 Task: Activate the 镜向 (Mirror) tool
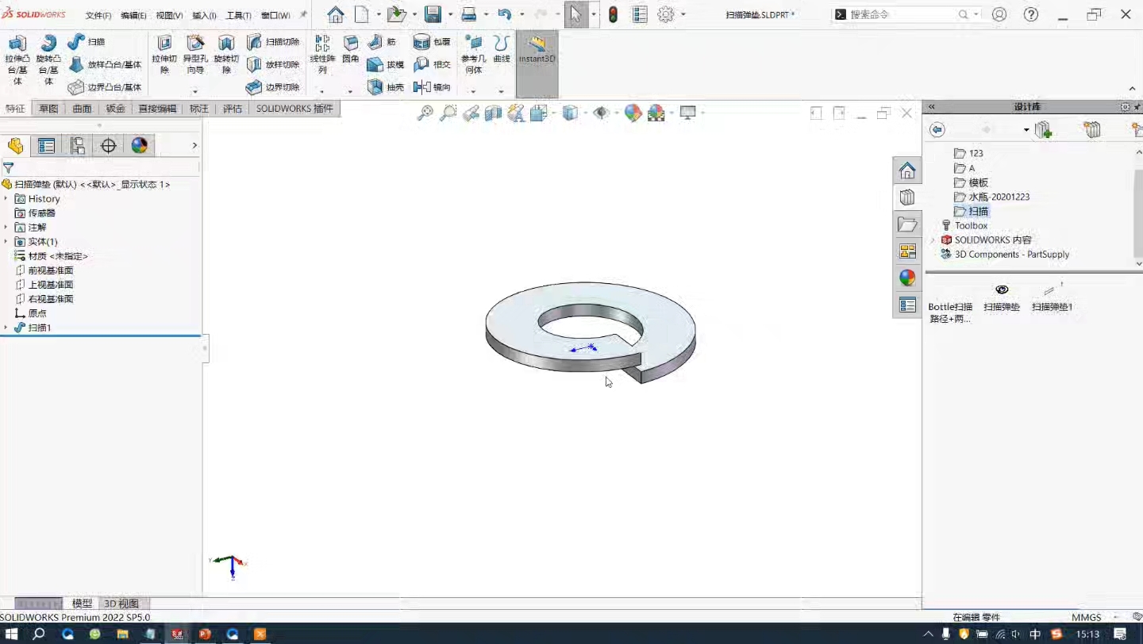(433, 87)
